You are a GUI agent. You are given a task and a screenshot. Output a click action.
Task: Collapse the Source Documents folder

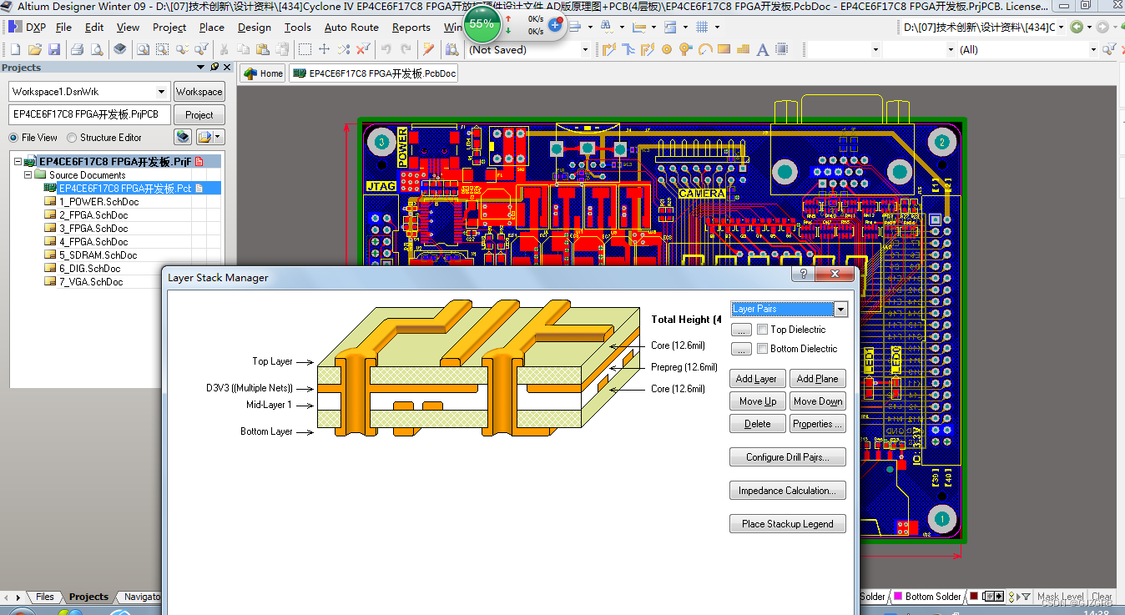(x=28, y=175)
